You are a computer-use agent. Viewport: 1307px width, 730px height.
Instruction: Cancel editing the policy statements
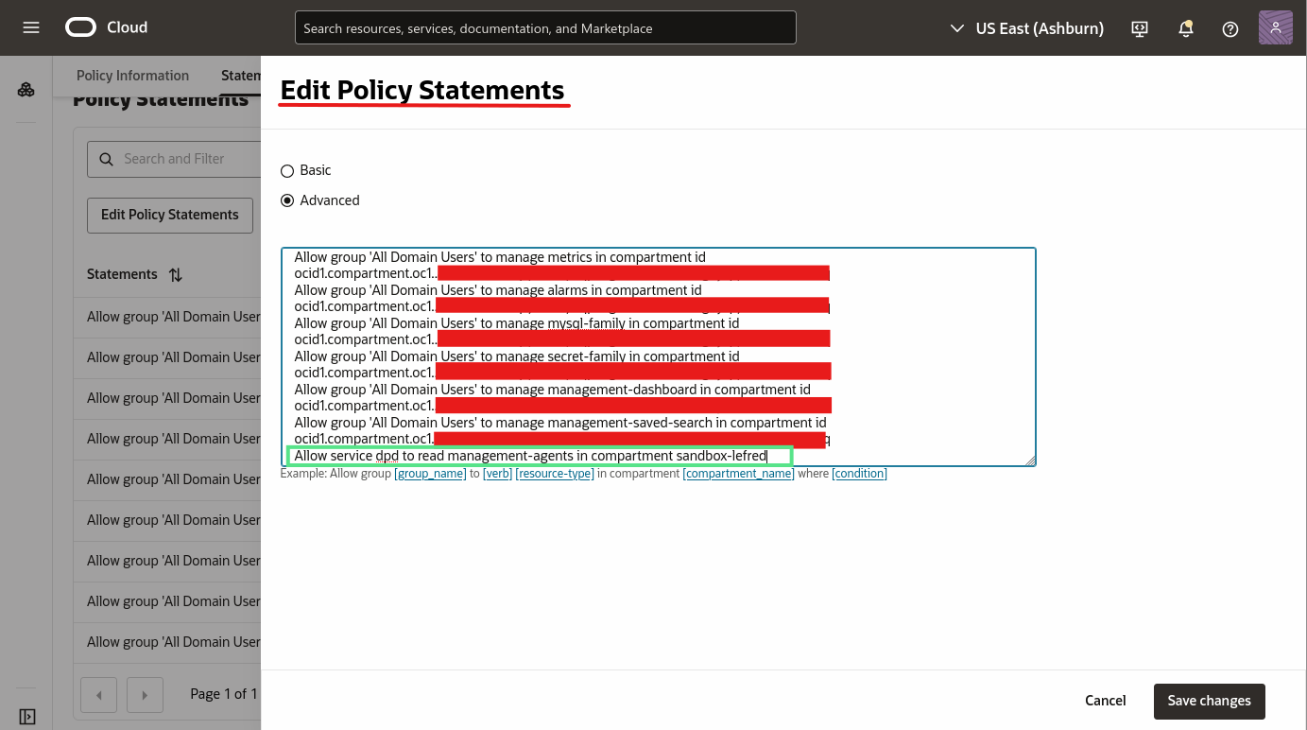point(1105,701)
